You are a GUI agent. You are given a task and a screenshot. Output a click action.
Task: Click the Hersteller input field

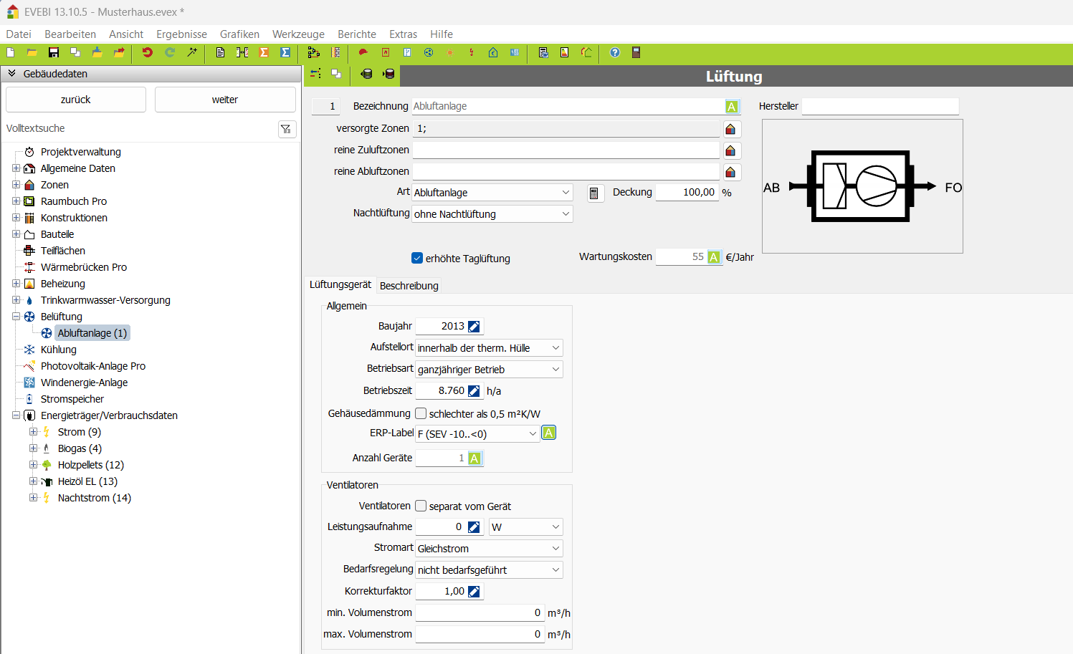click(x=879, y=107)
